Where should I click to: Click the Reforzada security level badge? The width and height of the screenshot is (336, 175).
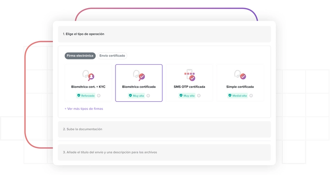click(86, 96)
